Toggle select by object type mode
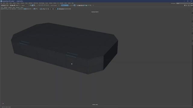193x108 pixels. point(33,5)
